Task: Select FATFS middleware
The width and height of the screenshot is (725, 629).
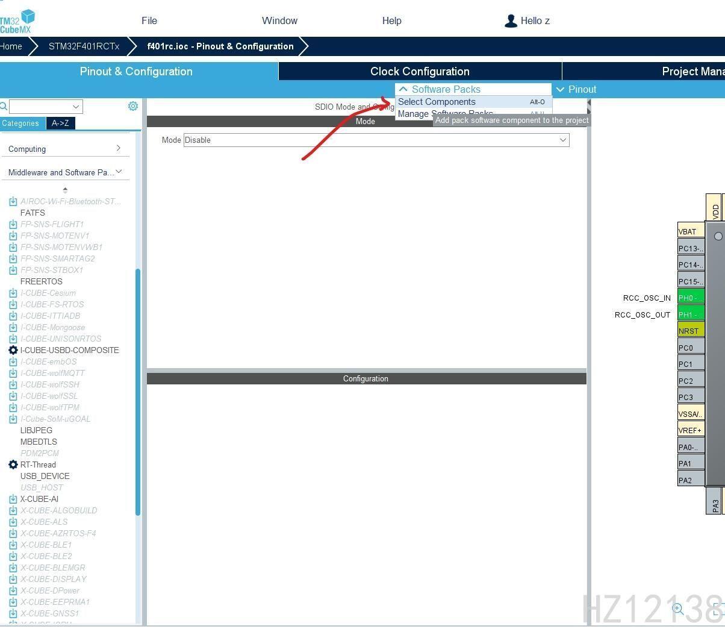Action: click(33, 213)
